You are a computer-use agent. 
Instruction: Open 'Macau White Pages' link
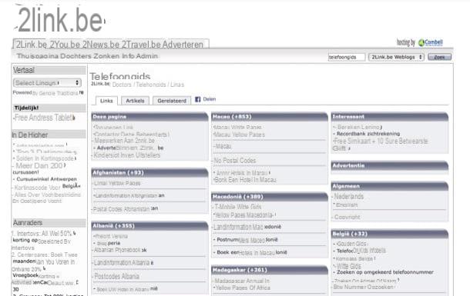click(237, 128)
